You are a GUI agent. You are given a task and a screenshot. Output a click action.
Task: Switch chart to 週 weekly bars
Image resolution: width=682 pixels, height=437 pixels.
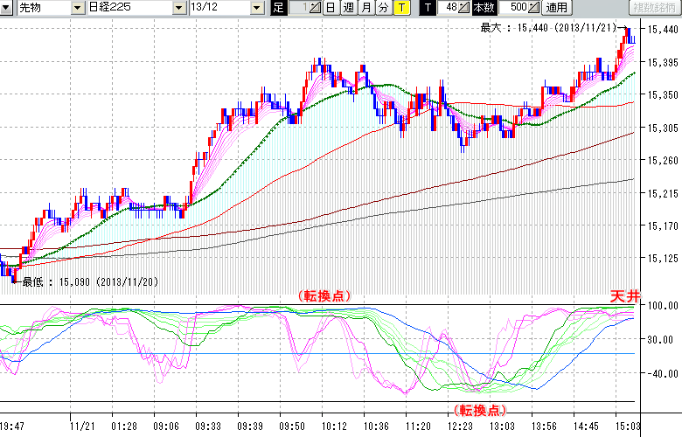click(348, 8)
